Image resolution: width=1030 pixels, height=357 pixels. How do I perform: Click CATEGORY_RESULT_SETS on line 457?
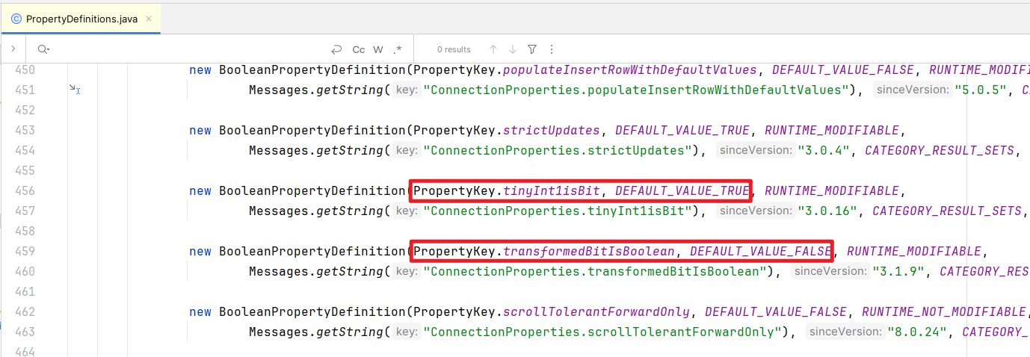947,211
